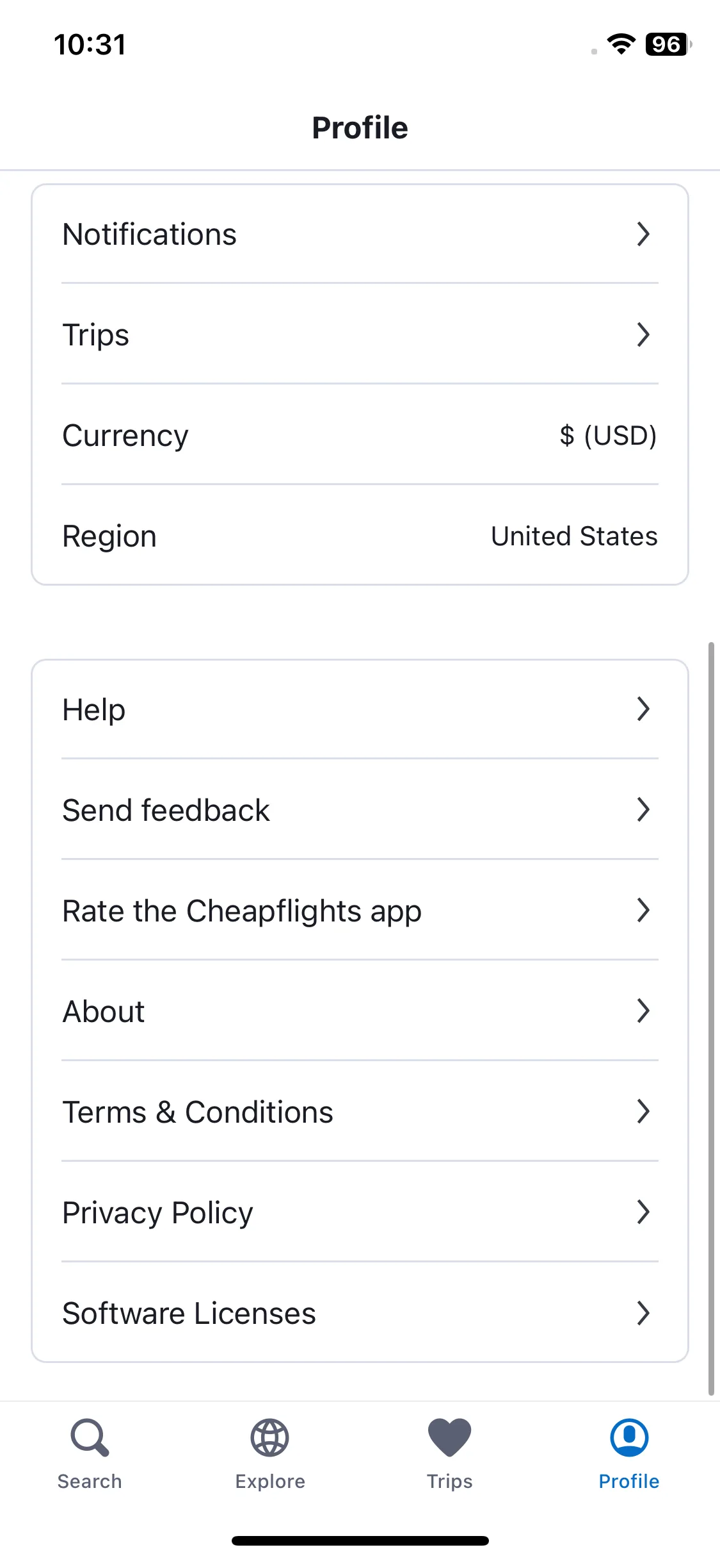Image resolution: width=720 pixels, height=1561 pixels.
Task: Open the About page
Action: tap(360, 1011)
